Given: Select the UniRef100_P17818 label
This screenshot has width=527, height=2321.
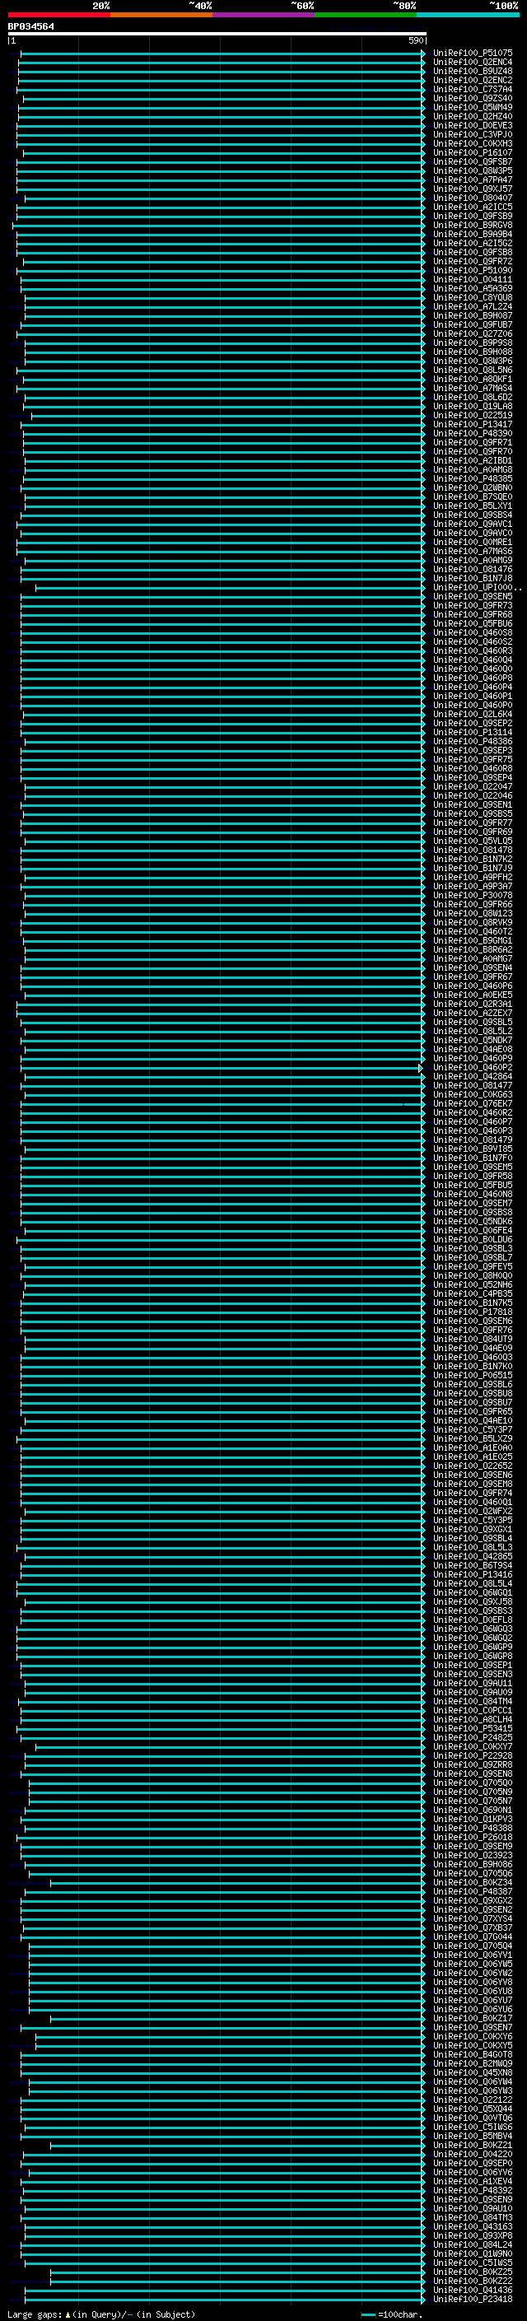Looking at the screenshot, I should [x=472, y=1312].
